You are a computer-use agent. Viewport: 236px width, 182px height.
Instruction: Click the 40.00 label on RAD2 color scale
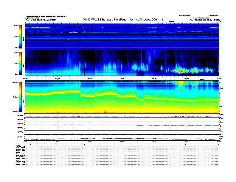pyautogui.click(x=16, y=26)
